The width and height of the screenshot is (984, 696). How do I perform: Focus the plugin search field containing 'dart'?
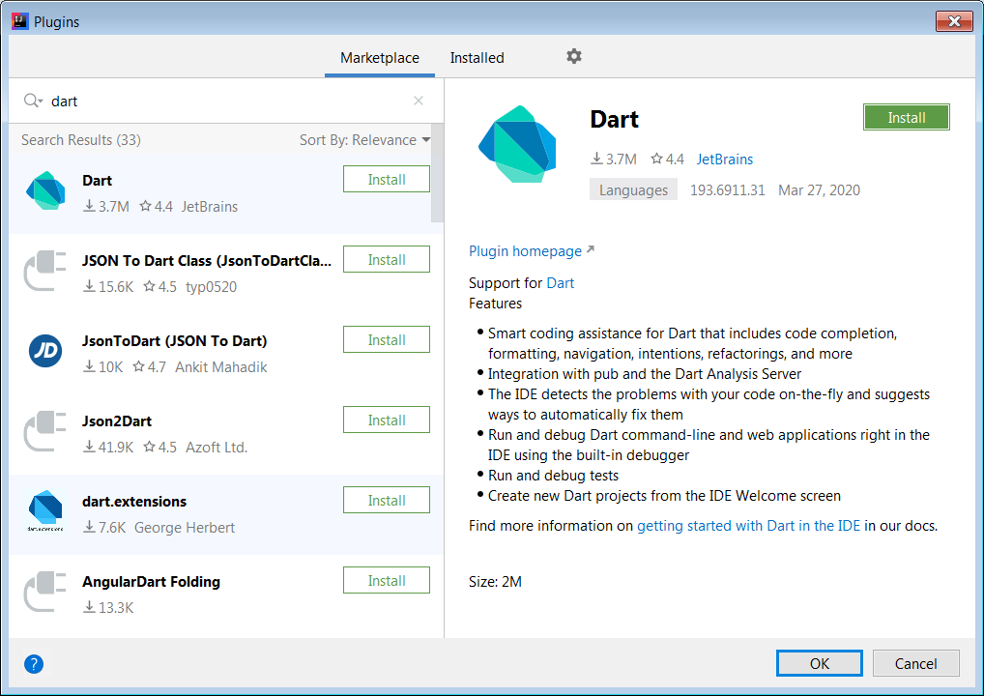pyautogui.click(x=228, y=101)
